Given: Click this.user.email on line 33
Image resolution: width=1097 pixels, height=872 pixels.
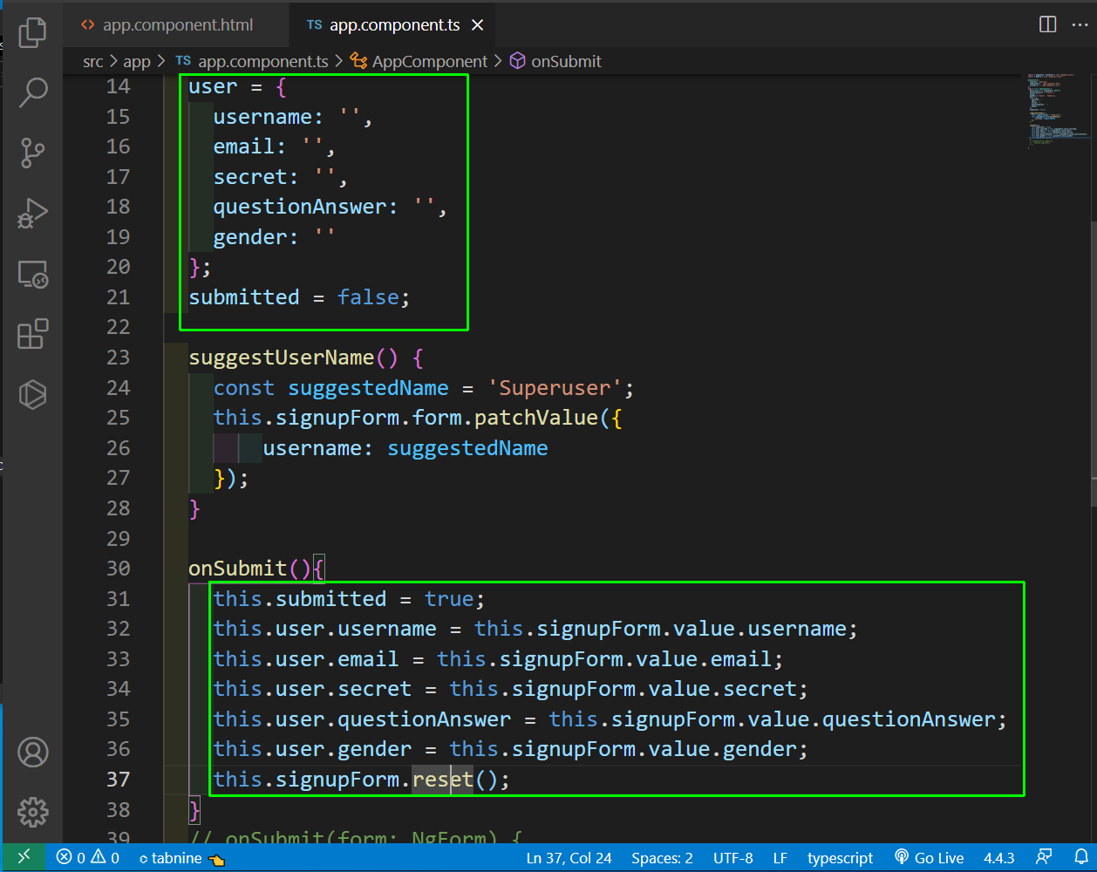Looking at the screenshot, I should coord(306,659).
